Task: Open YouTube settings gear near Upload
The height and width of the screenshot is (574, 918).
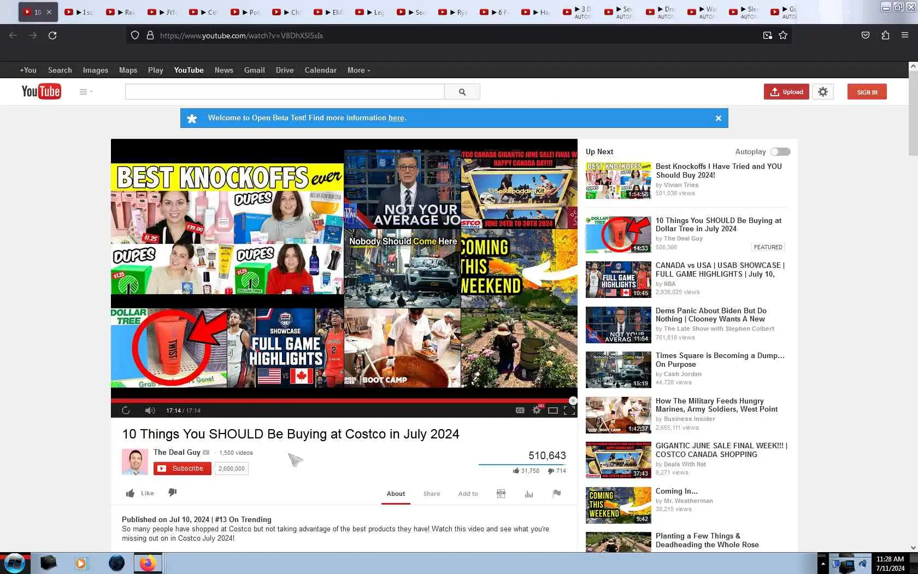Action: tap(823, 92)
